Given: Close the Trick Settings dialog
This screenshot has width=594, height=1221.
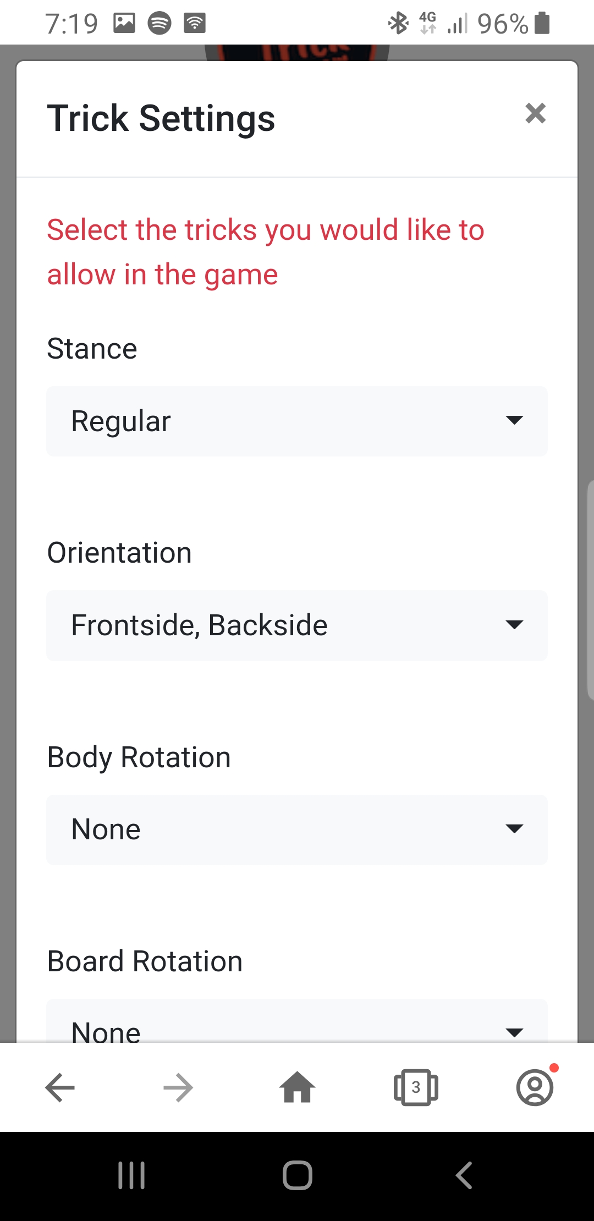Looking at the screenshot, I should click(535, 113).
